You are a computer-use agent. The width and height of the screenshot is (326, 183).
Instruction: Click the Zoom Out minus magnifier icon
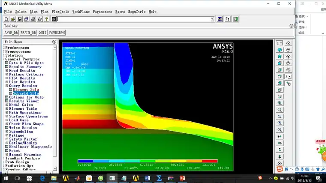(x=280, y=130)
